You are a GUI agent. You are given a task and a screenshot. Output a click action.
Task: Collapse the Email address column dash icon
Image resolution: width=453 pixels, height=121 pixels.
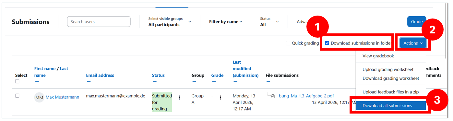coord(89,81)
